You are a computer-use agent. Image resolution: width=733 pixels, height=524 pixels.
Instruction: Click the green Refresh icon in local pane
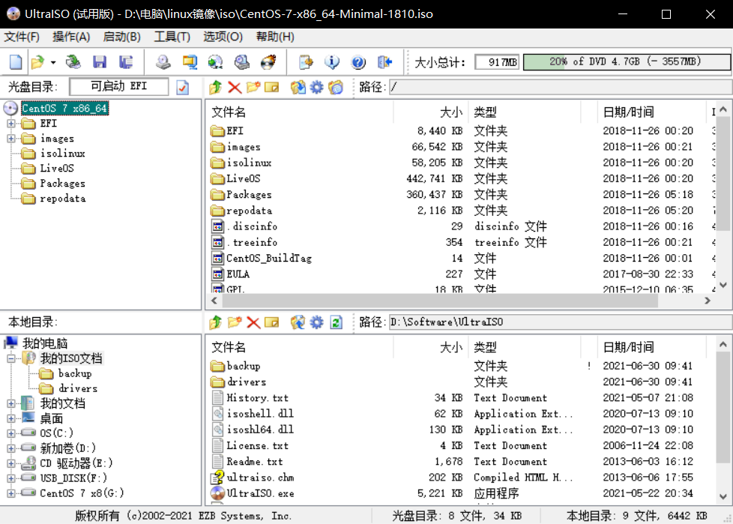point(336,322)
